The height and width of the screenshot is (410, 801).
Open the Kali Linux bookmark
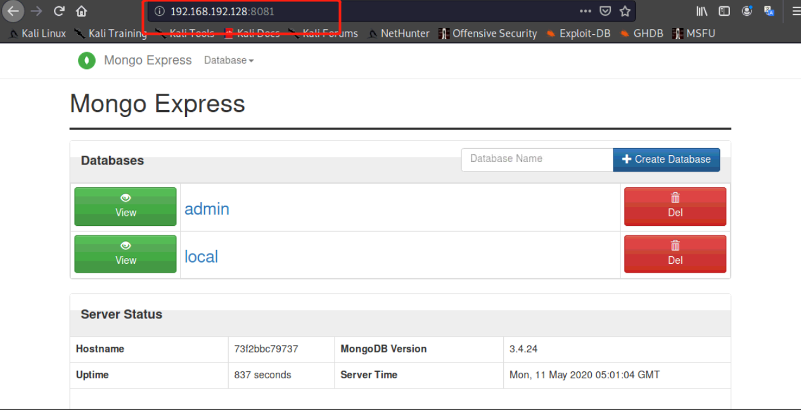(37, 34)
